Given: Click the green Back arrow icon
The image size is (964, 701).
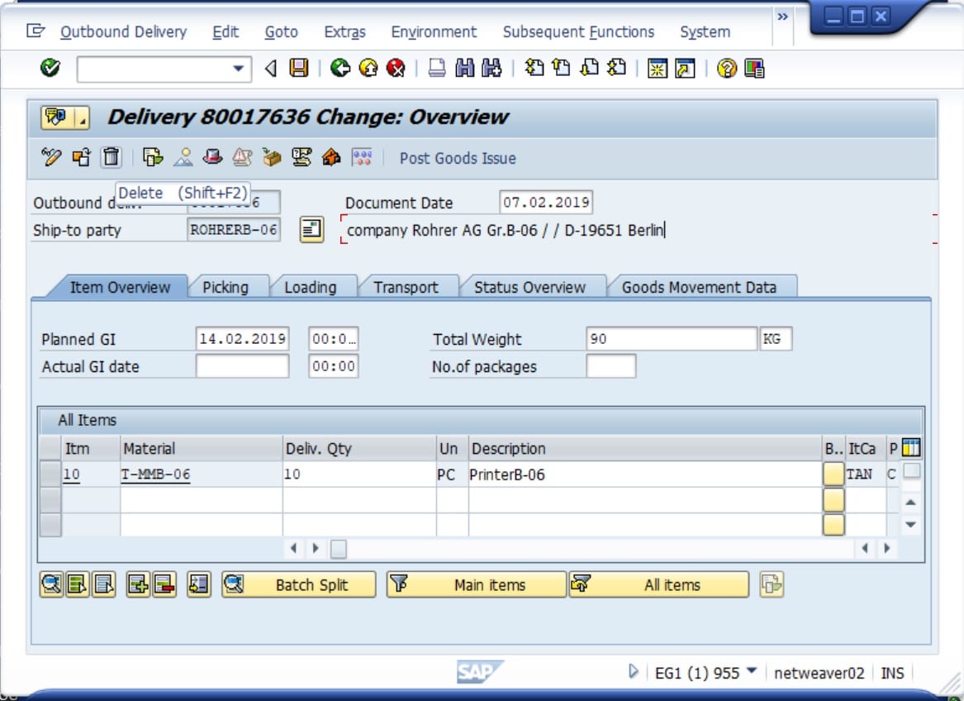Looking at the screenshot, I should [x=340, y=68].
